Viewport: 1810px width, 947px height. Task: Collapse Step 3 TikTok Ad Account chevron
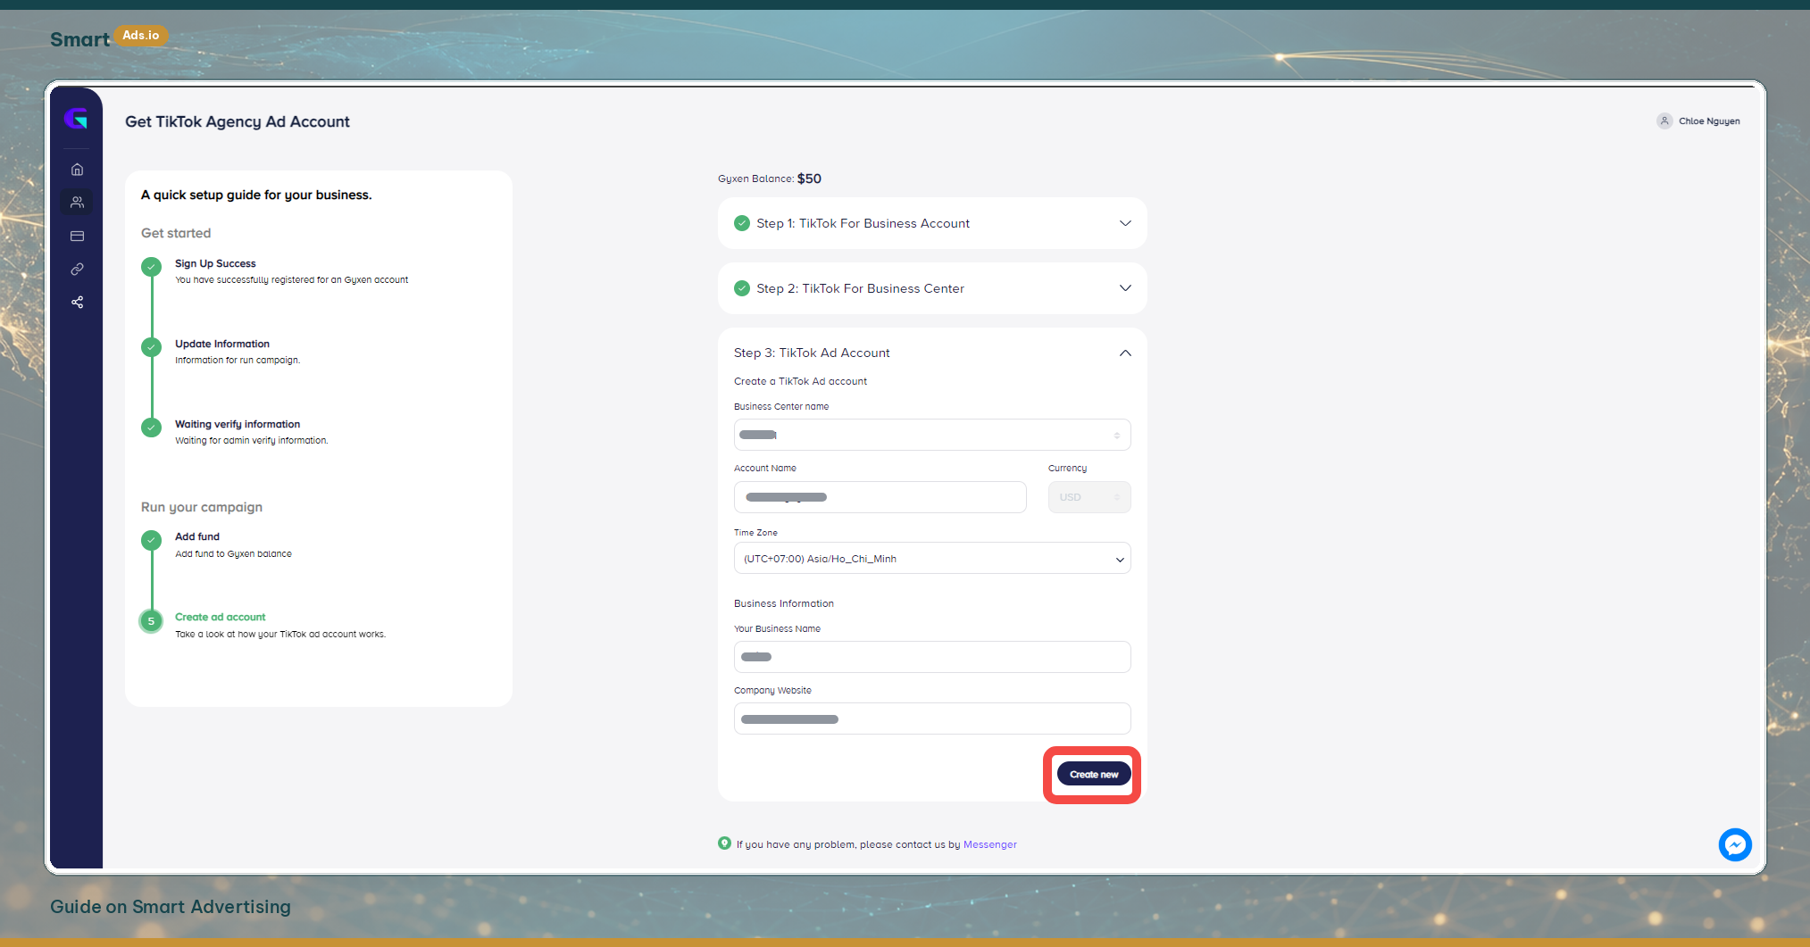[x=1125, y=353]
